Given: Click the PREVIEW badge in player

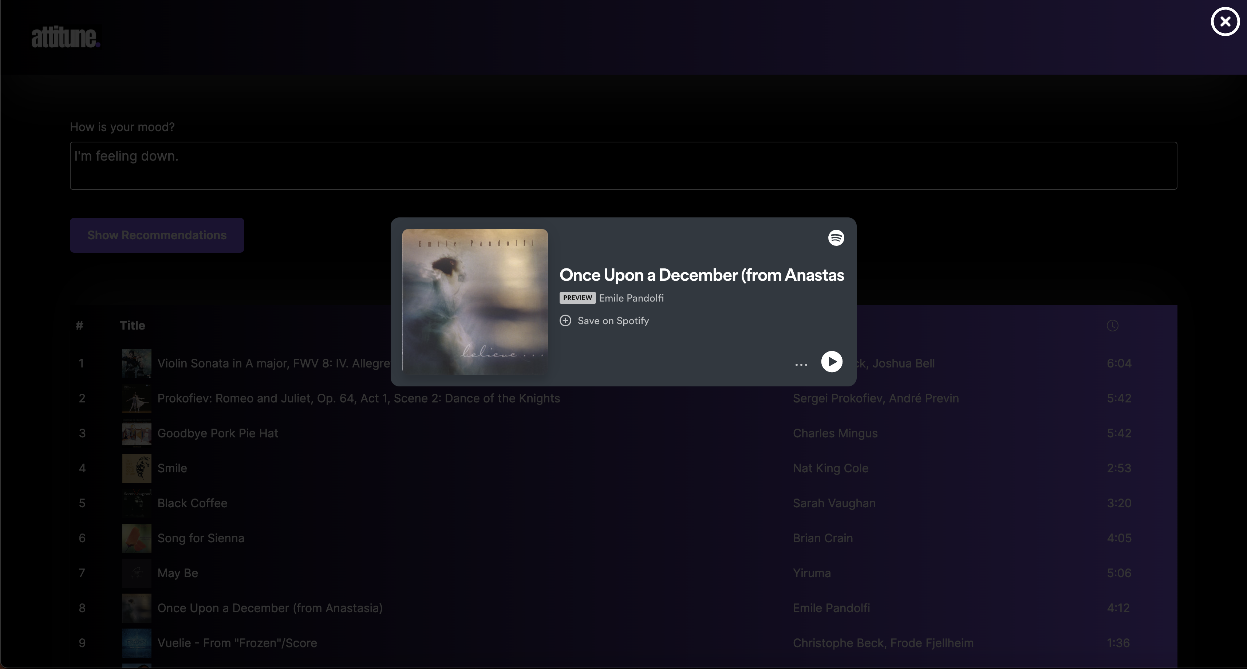Looking at the screenshot, I should tap(577, 298).
